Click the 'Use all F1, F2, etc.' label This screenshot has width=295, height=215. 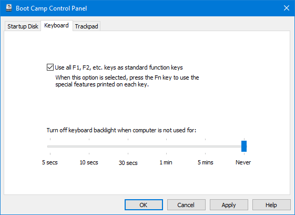pyautogui.click(x=119, y=67)
